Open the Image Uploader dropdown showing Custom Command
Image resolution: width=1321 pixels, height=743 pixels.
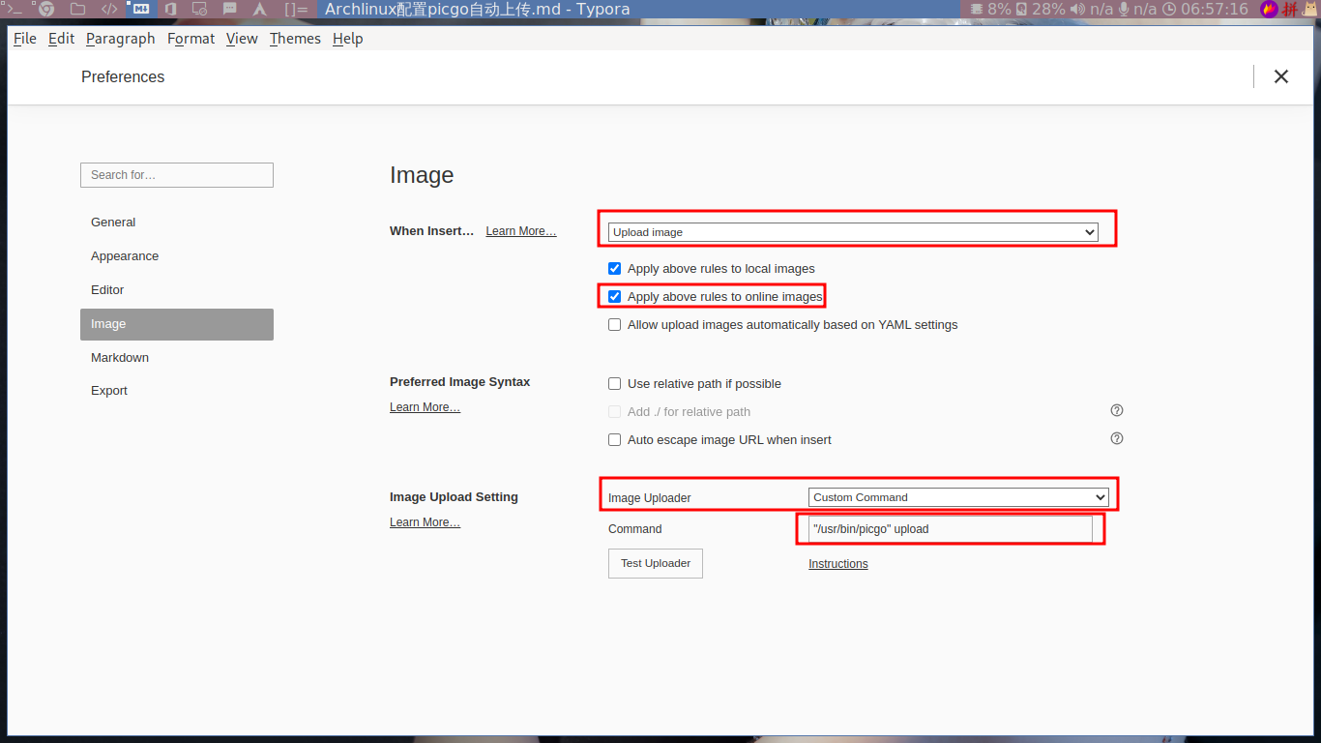click(958, 497)
